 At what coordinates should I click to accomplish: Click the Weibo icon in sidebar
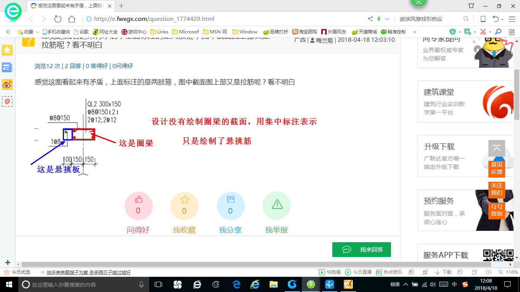pyautogui.click(x=7, y=84)
